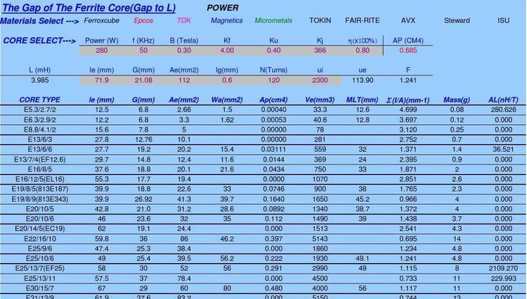The image size is (527, 299).
Task: Select Ve value 5143 in E22/16/10 row
Action: [320, 239]
